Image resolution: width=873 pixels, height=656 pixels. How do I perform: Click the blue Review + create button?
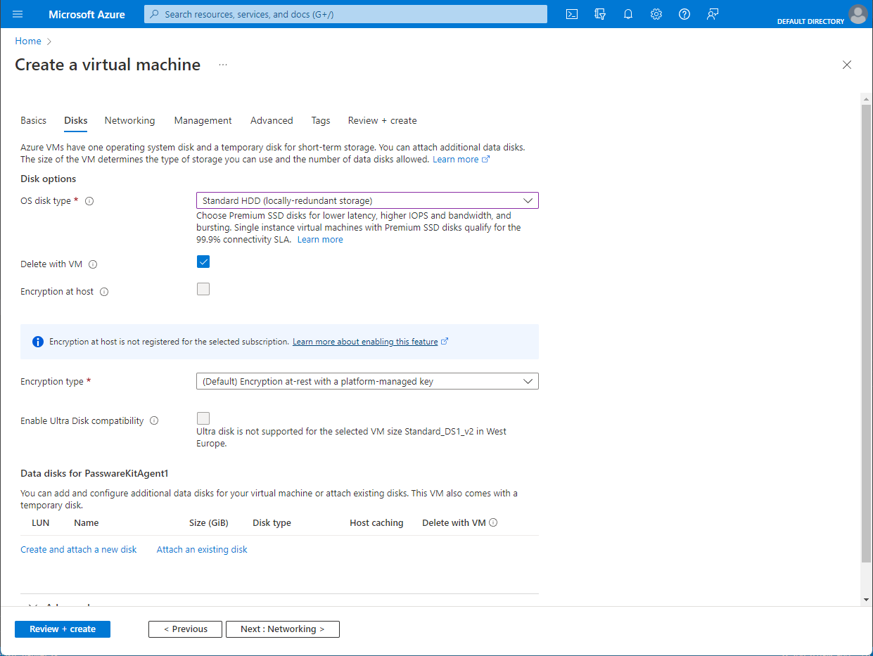pyautogui.click(x=63, y=629)
